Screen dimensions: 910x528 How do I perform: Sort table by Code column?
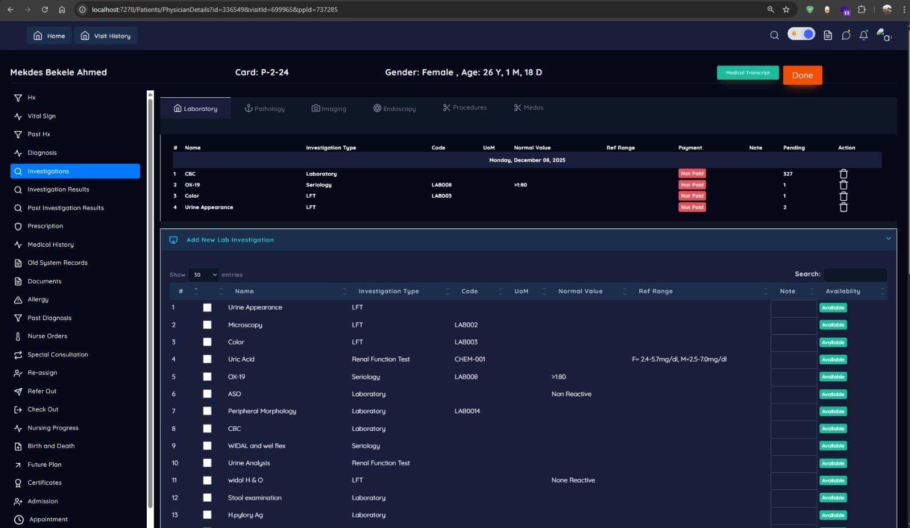pos(478,291)
